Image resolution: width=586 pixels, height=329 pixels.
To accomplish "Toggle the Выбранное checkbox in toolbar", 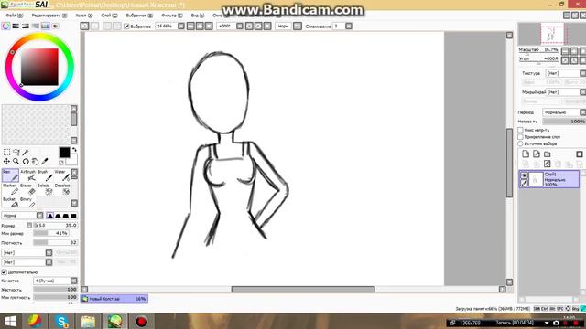I will (126, 27).
